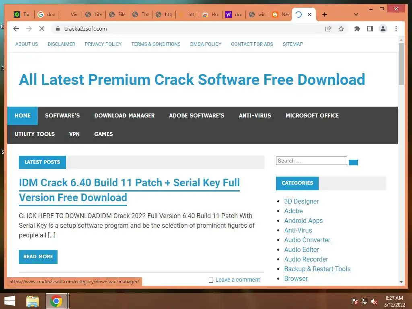This screenshot has height=309, width=412.
Task: Click the browser forward arrow
Action: 29,29
